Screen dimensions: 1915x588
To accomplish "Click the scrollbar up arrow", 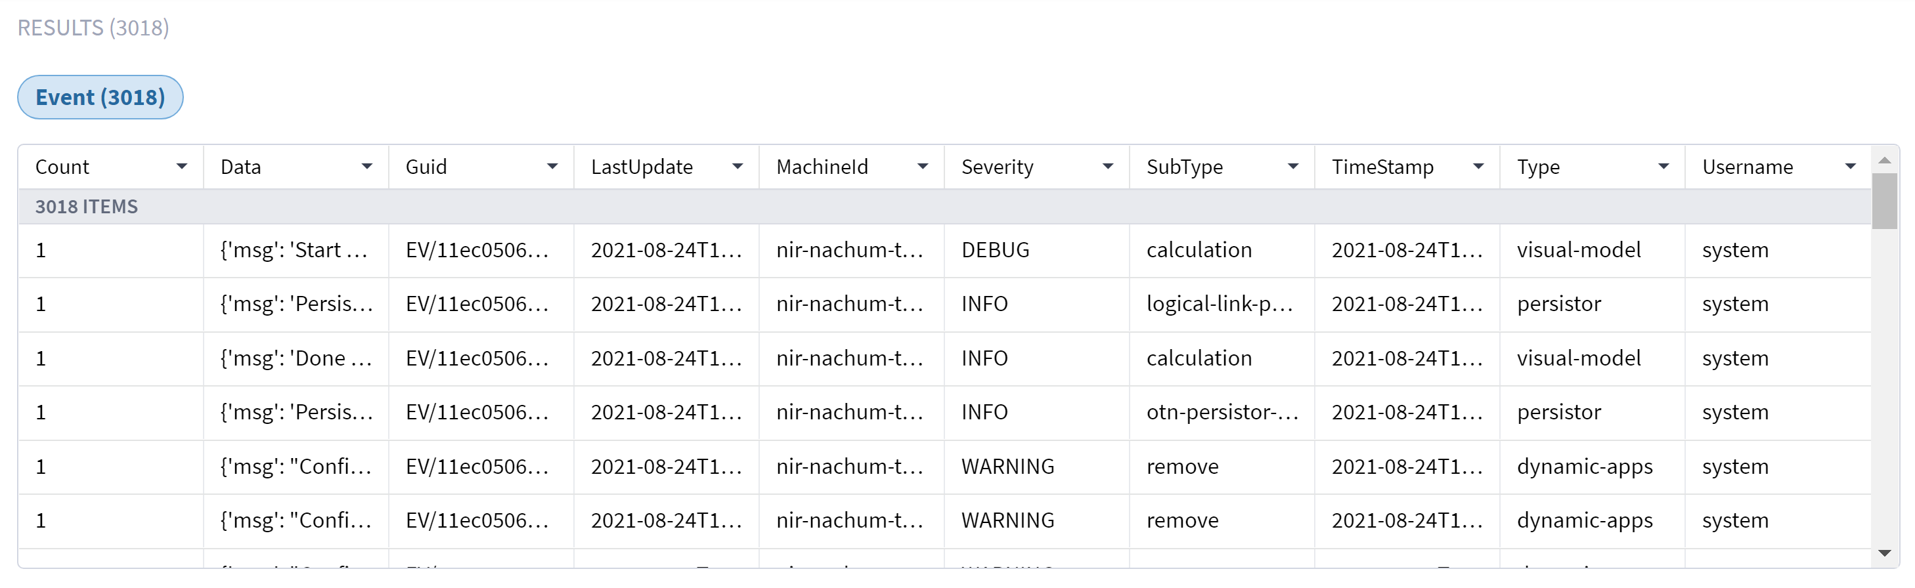I will (1883, 159).
